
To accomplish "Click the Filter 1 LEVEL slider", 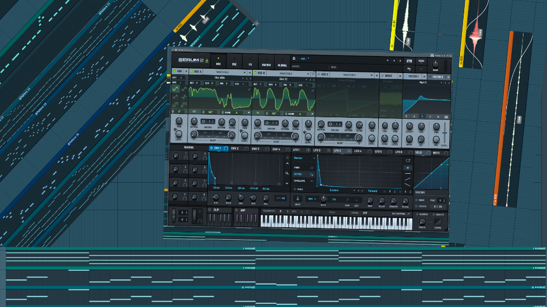I will pyautogui.click(x=444, y=133).
